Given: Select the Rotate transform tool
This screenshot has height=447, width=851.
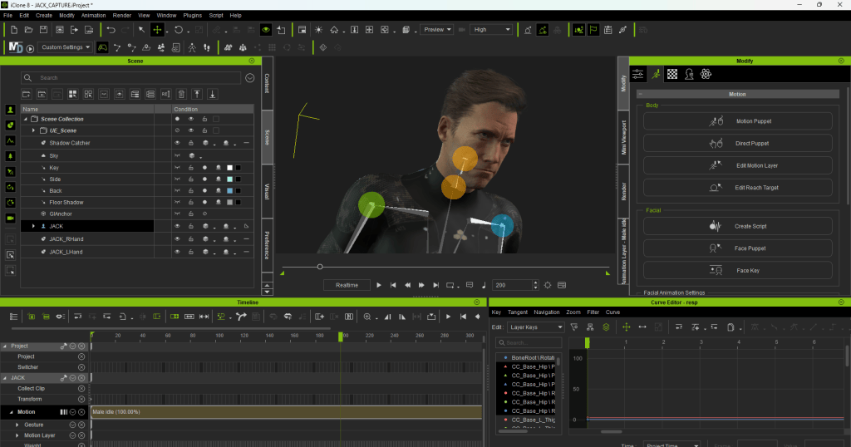Looking at the screenshot, I should click(179, 30).
